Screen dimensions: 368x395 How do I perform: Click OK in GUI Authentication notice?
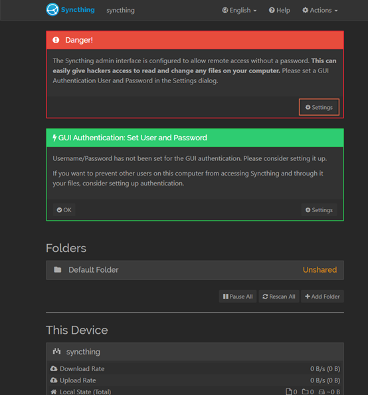point(64,210)
